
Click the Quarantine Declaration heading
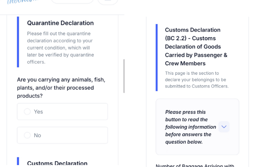pyautogui.click(x=60, y=23)
